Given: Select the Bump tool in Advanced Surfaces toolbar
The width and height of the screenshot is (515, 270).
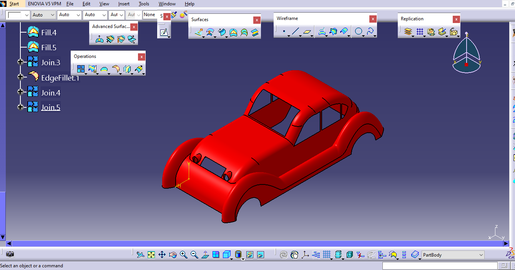Looking at the screenshot, I should click(x=99, y=39).
